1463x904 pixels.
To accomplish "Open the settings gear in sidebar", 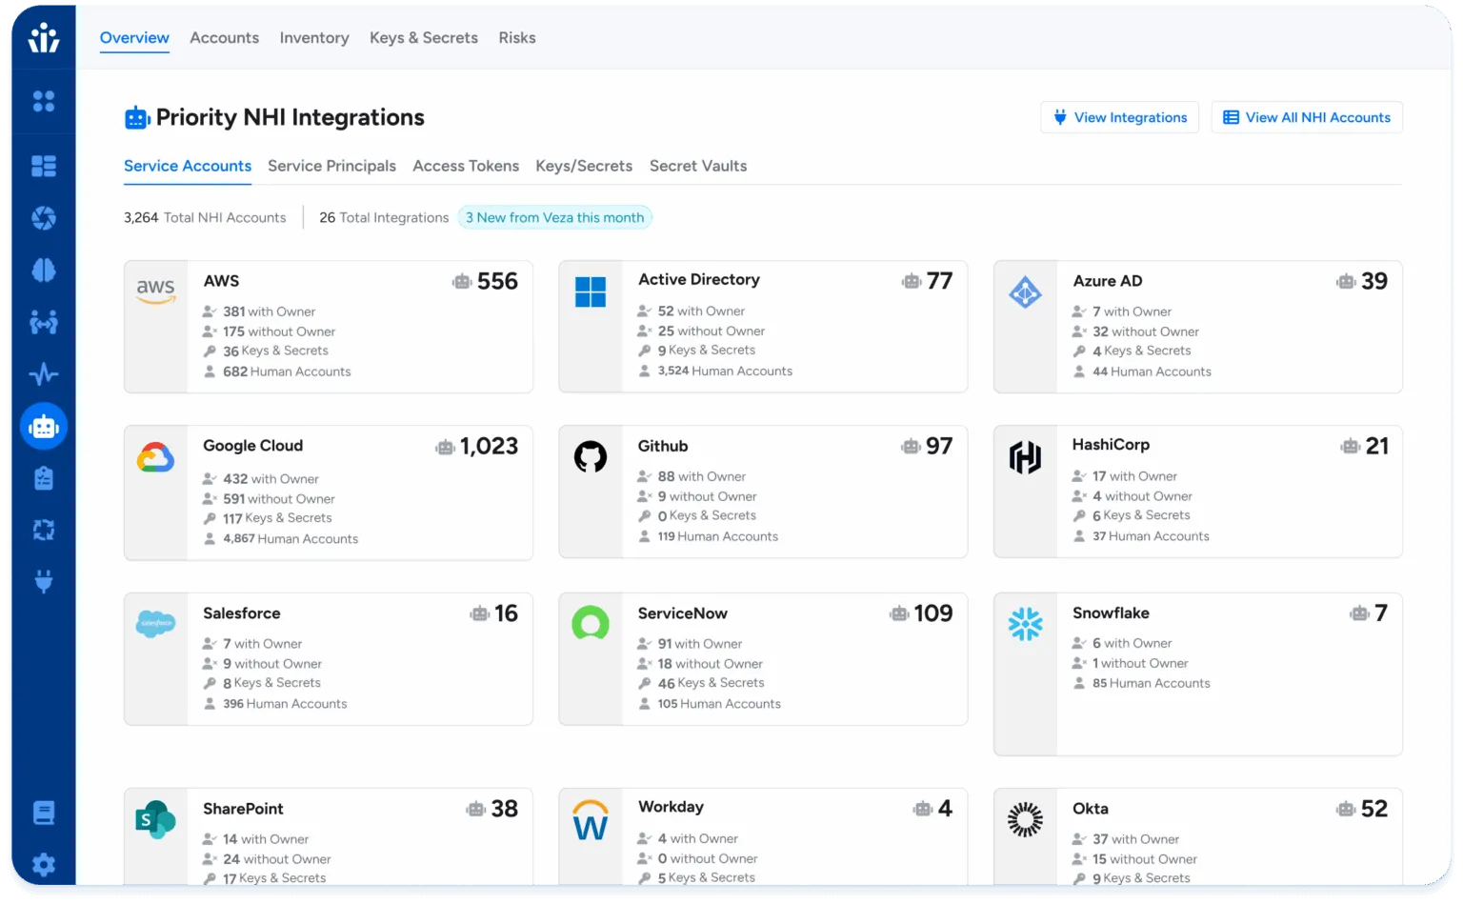I will (44, 865).
